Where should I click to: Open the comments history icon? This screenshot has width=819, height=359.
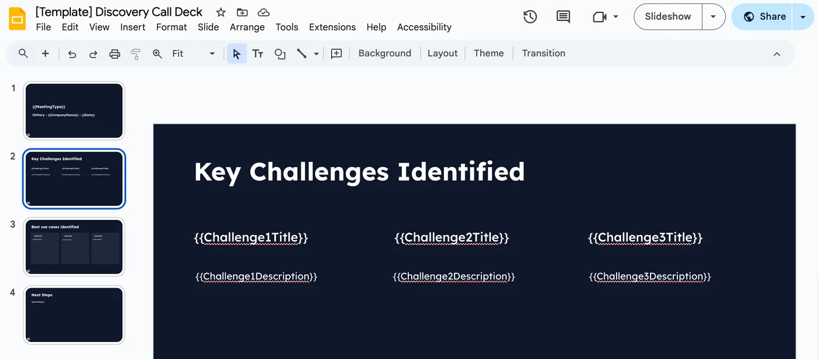[x=563, y=17]
